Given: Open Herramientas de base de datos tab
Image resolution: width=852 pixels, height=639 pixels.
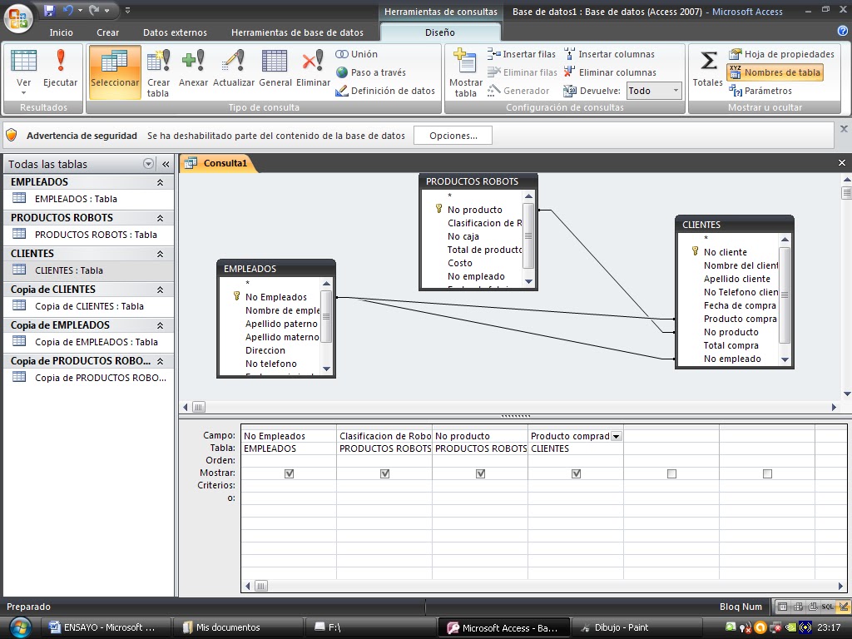Looking at the screenshot, I should [297, 32].
